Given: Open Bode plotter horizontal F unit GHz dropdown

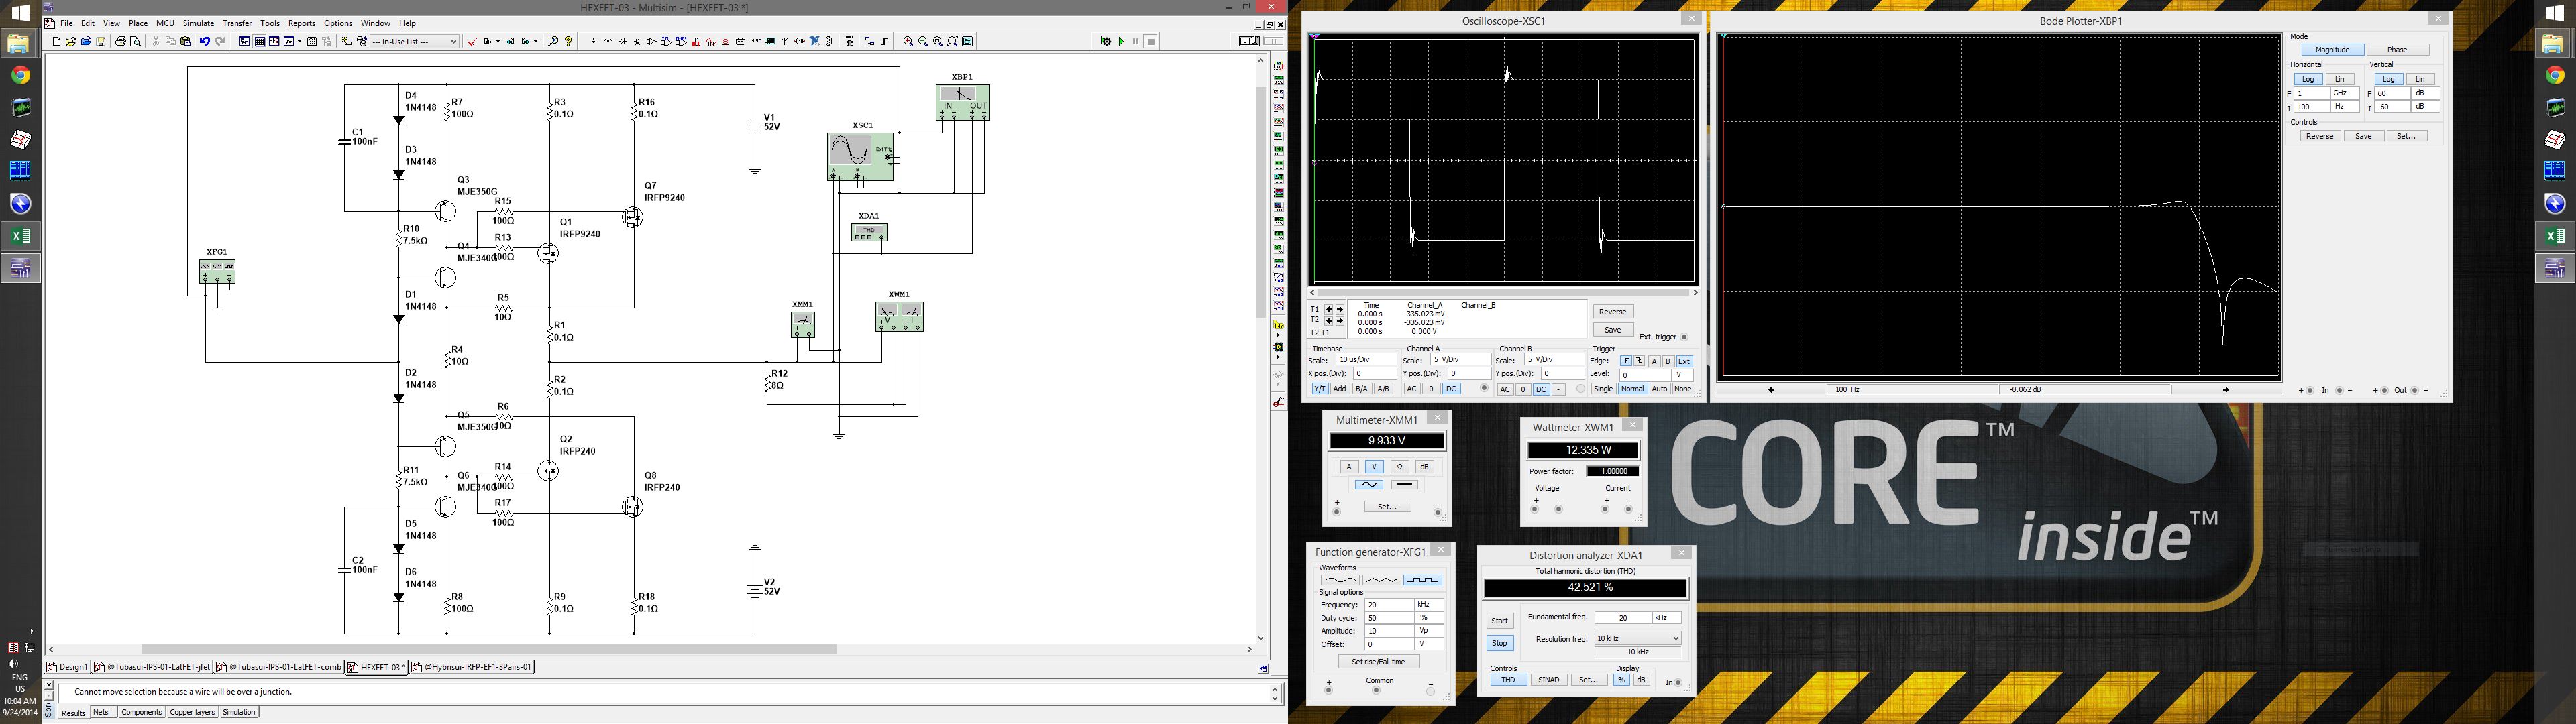Looking at the screenshot, I should tap(2345, 93).
